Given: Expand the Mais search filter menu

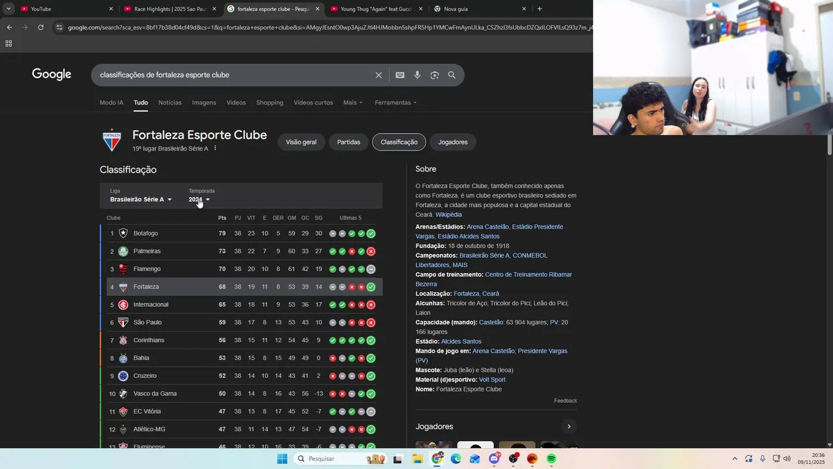Looking at the screenshot, I should (x=353, y=103).
